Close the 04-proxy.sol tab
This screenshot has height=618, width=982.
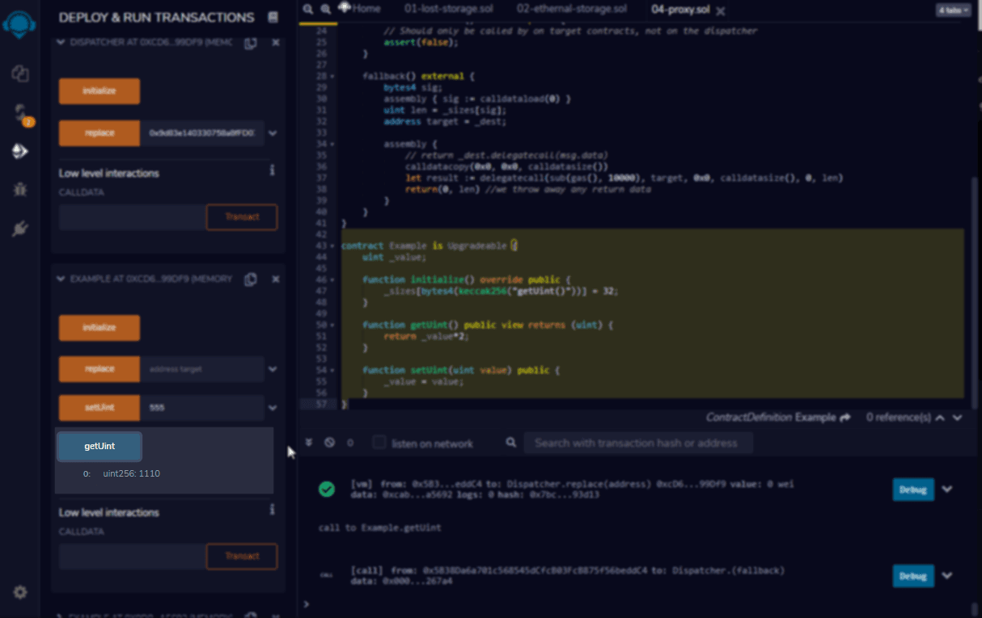tap(721, 11)
